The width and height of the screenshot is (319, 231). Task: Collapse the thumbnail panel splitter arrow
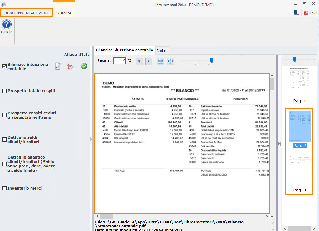click(x=279, y=143)
